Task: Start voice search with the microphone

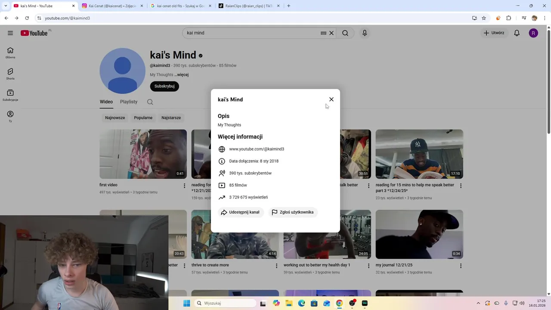Action: pos(365,33)
